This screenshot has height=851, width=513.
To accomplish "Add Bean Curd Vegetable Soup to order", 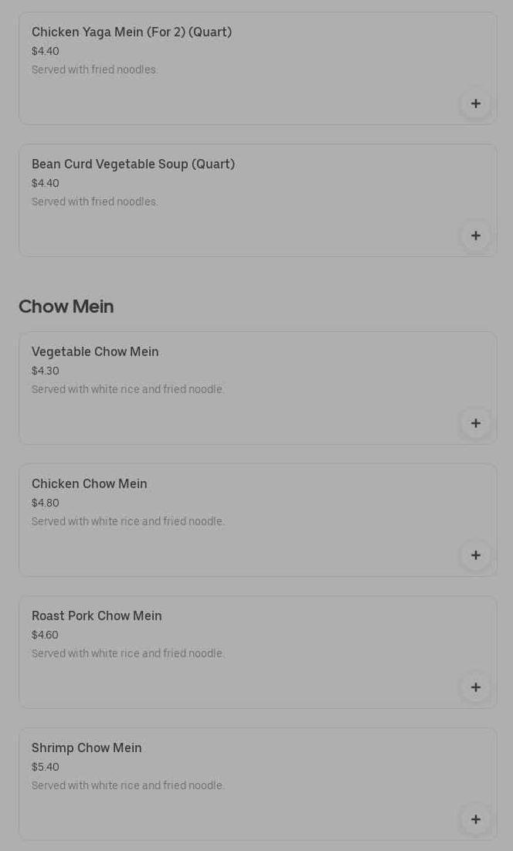I will (x=475, y=236).
